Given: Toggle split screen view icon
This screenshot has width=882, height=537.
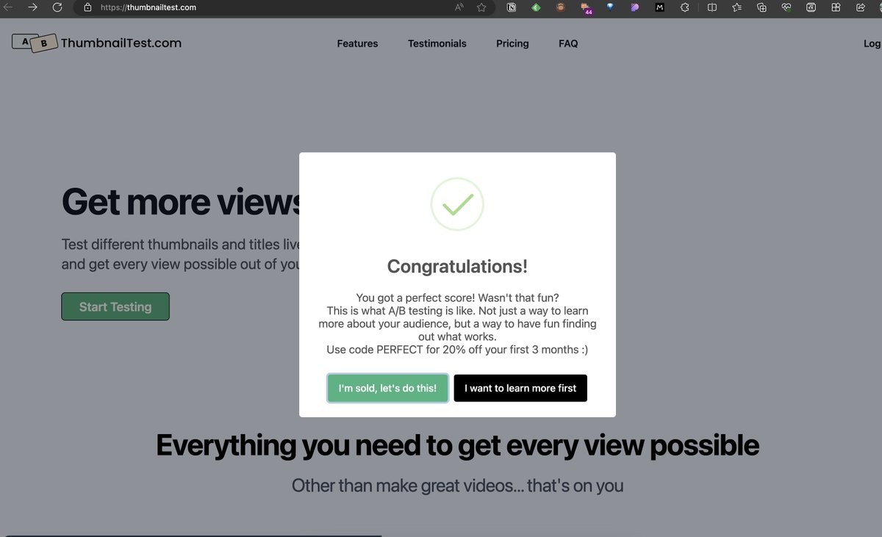Looking at the screenshot, I should coord(711,7).
